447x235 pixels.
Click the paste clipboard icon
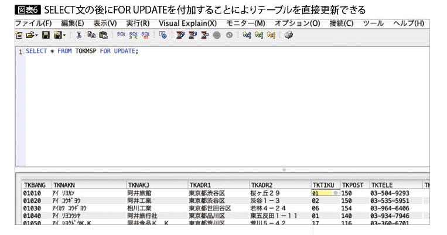103,35
